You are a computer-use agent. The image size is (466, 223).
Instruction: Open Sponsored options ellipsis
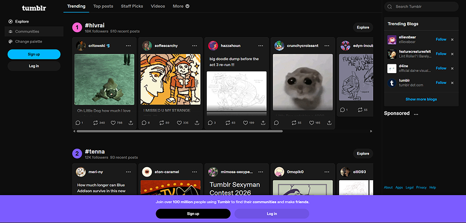[416, 114]
